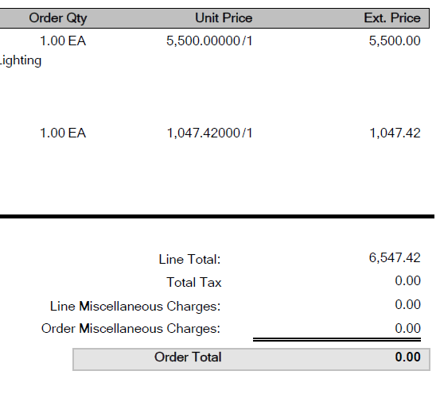Viewport: 440px width, 394px height.
Task: Click the 6,547.42 line total value
Action: pyautogui.click(x=395, y=258)
